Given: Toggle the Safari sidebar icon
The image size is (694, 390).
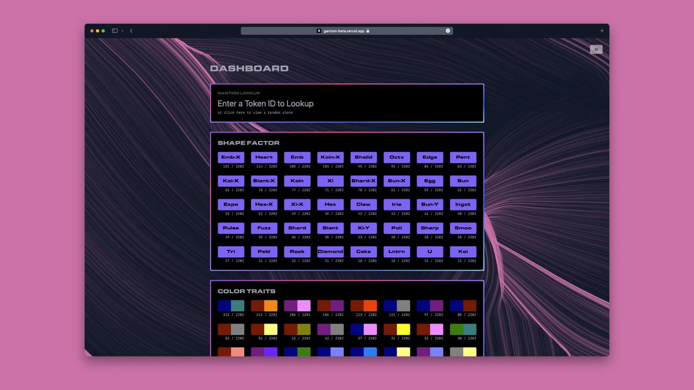Looking at the screenshot, I should (115, 31).
